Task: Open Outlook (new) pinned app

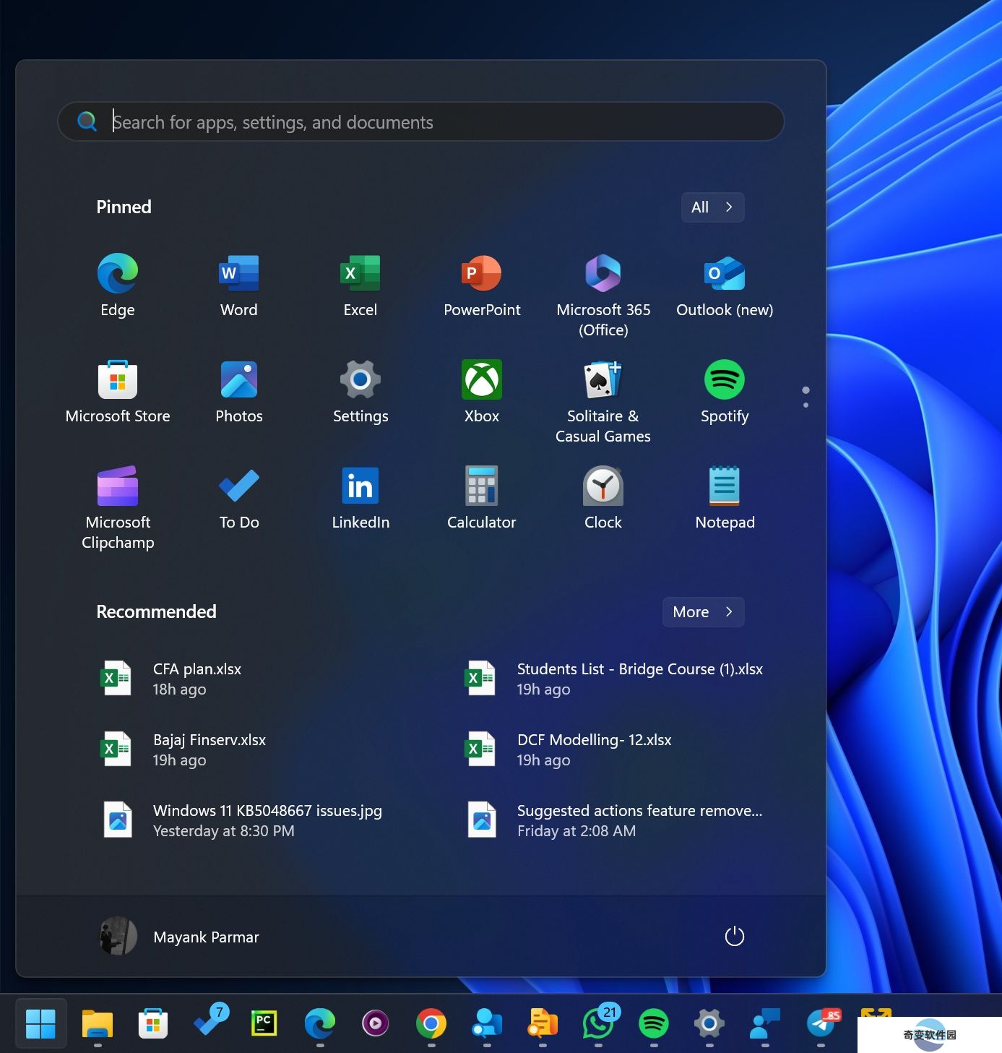Action: [725, 285]
